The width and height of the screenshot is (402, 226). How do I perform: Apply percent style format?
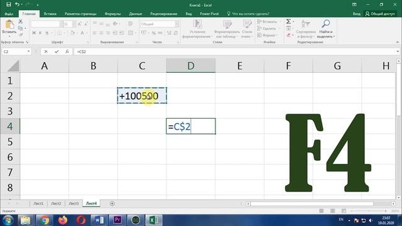point(153,33)
